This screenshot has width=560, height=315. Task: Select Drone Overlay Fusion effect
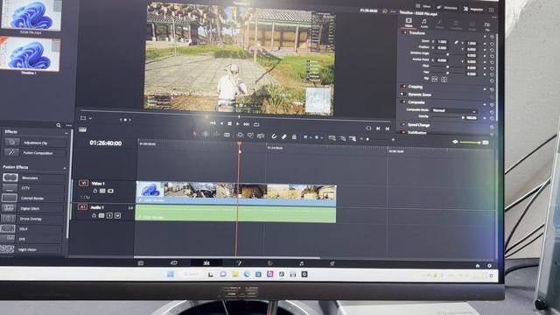32,219
